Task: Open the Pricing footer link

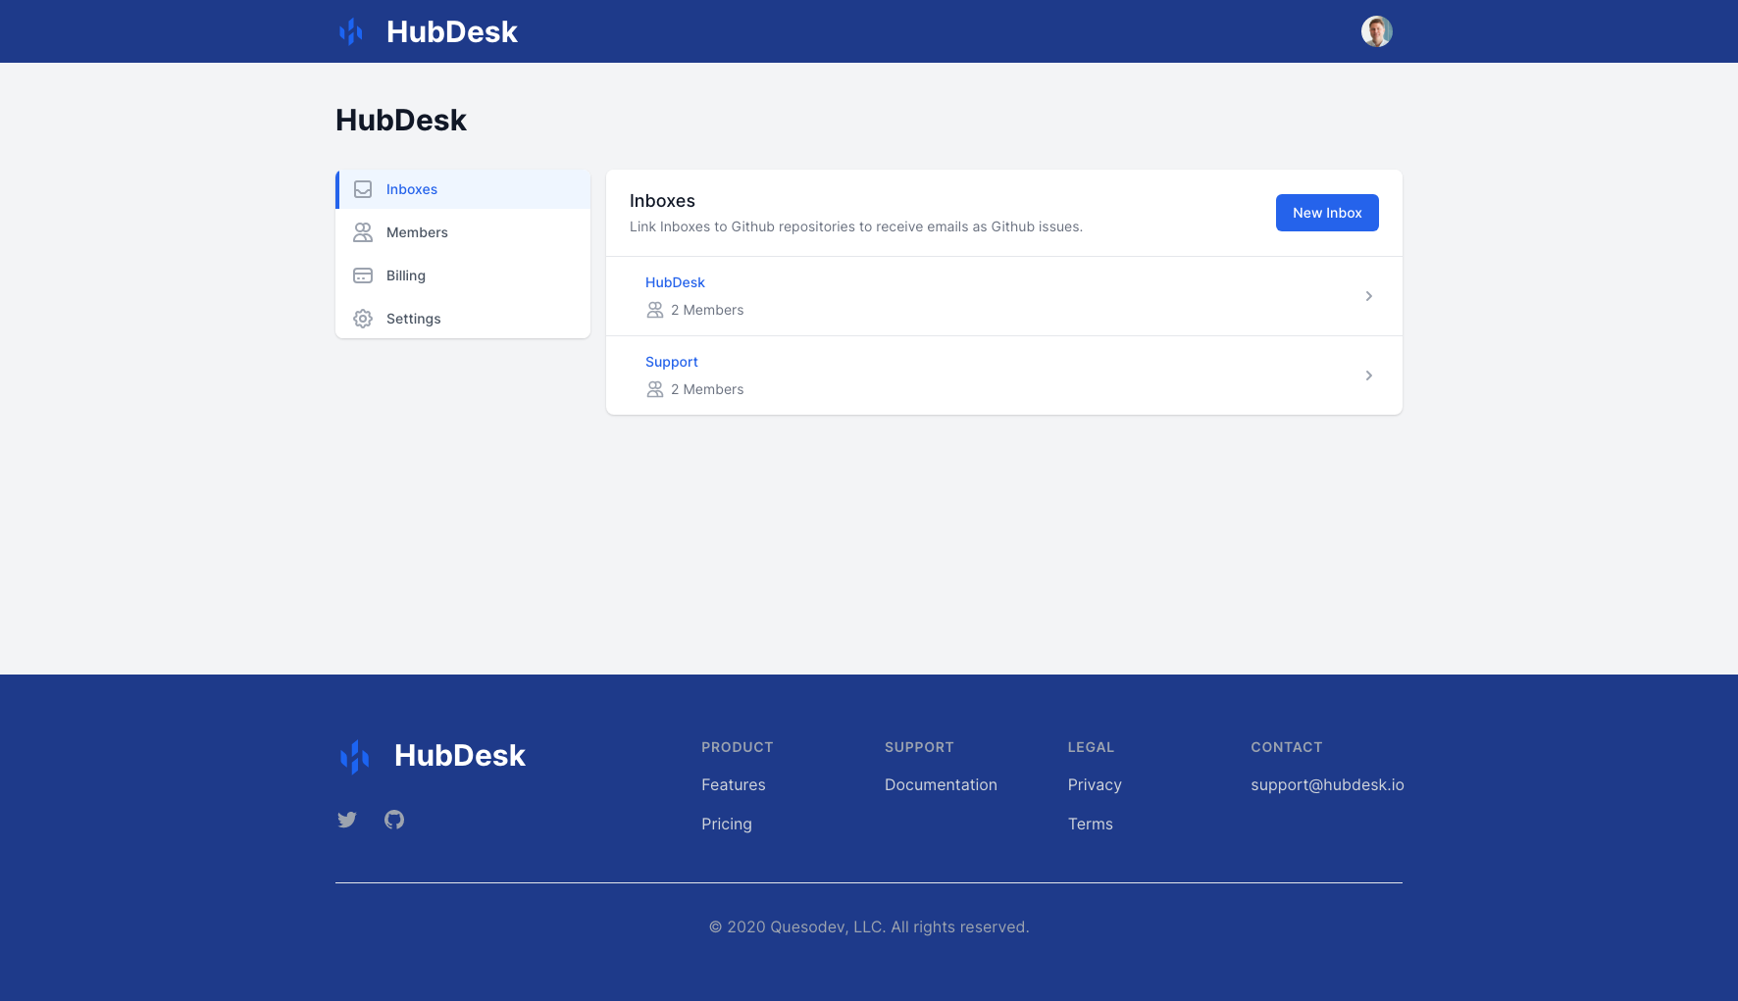Action: coord(727,824)
